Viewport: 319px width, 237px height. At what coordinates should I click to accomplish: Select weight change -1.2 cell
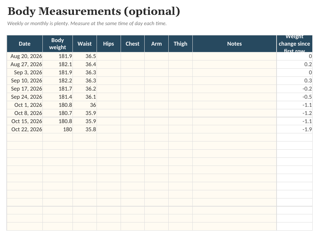(294, 113)
